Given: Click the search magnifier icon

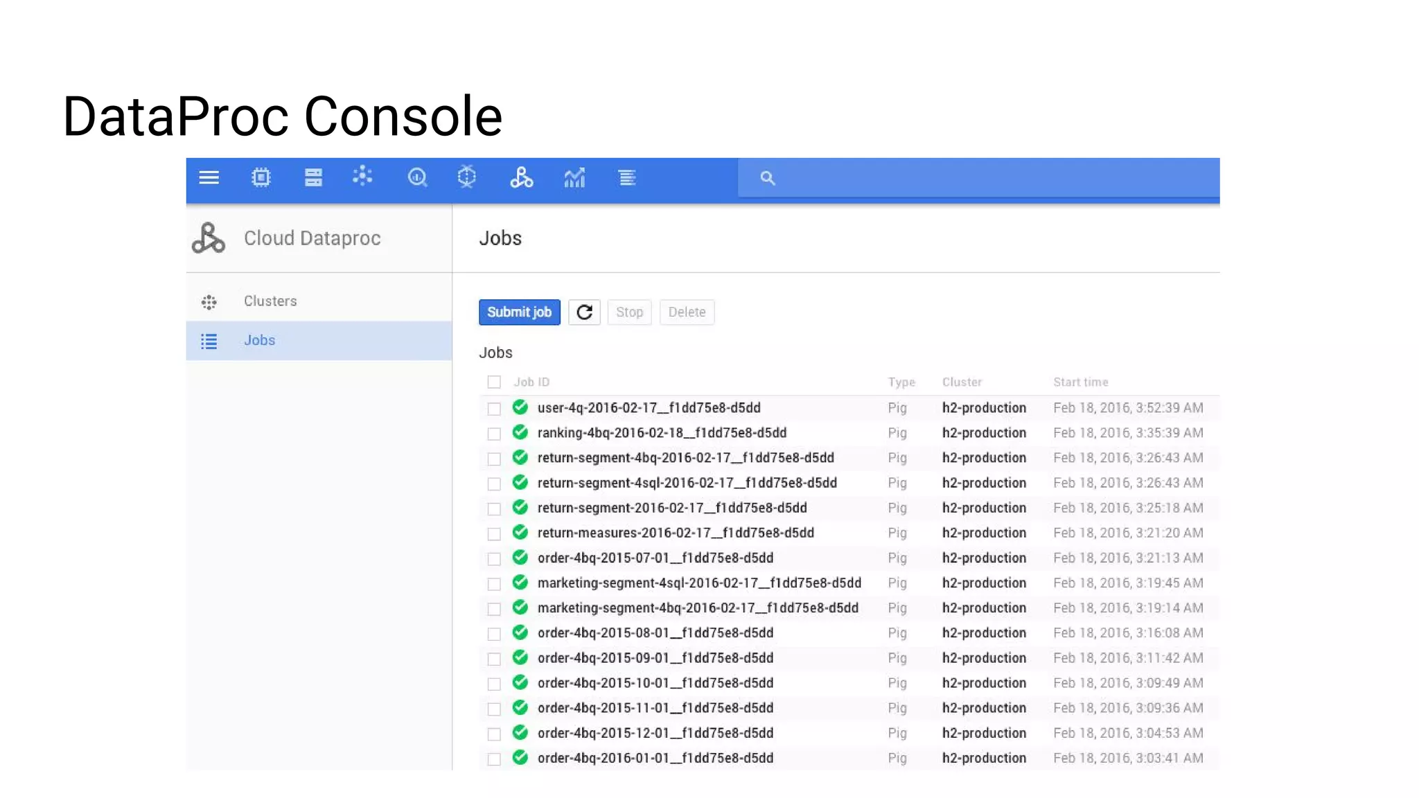Looking at the screenshot, I should (x=767, y=178).
